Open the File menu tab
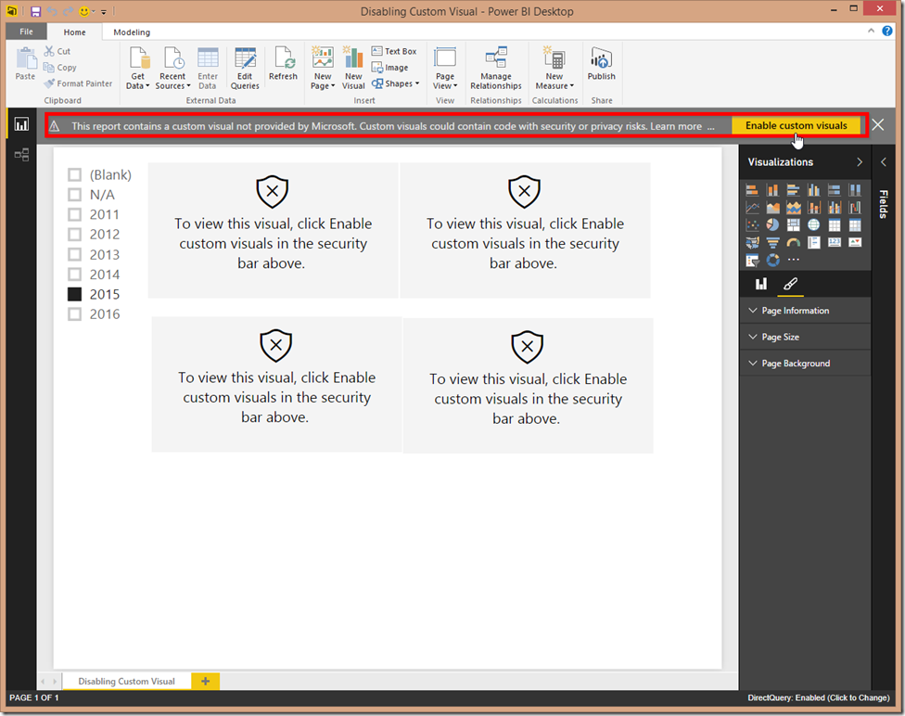 (26, 32)
